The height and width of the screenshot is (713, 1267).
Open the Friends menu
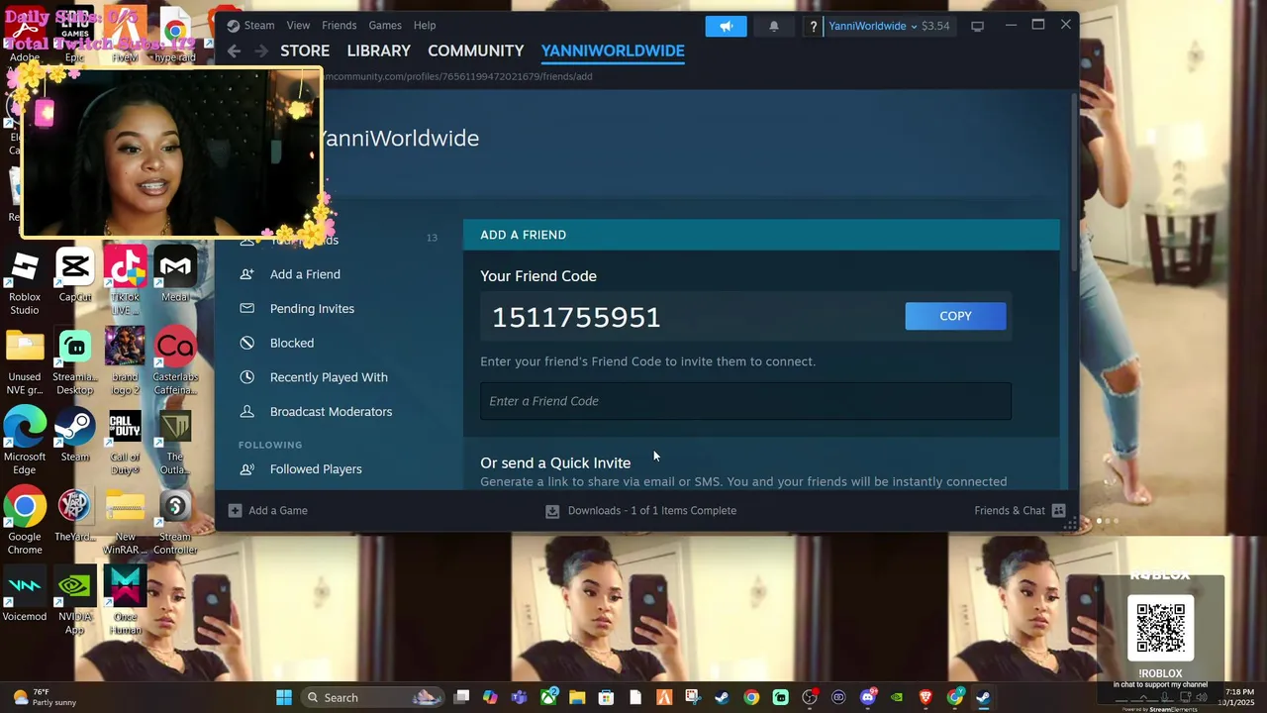click(340, 26)
